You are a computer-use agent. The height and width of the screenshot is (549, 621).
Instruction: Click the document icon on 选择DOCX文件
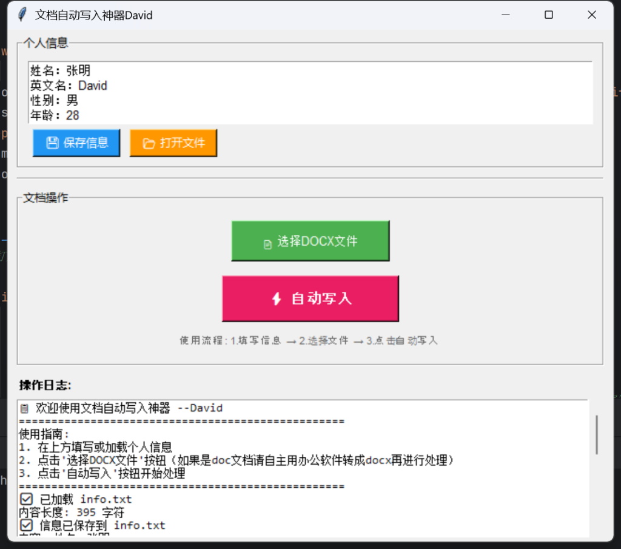267,244
